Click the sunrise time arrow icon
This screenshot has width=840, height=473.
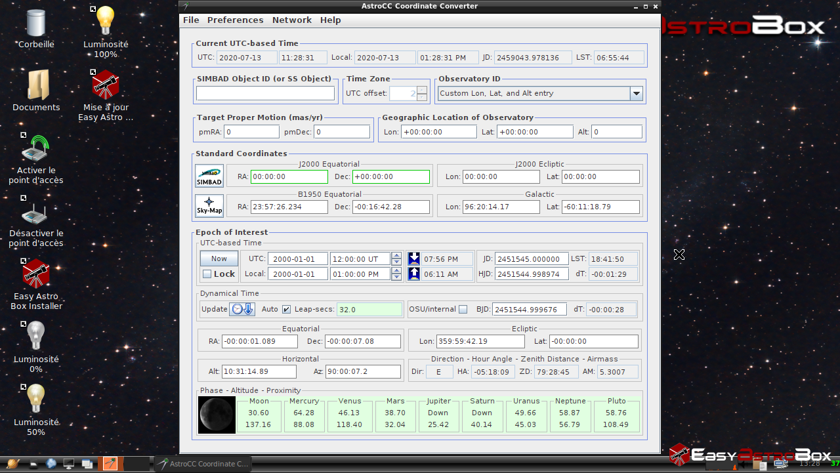click(x=413, y=274)
